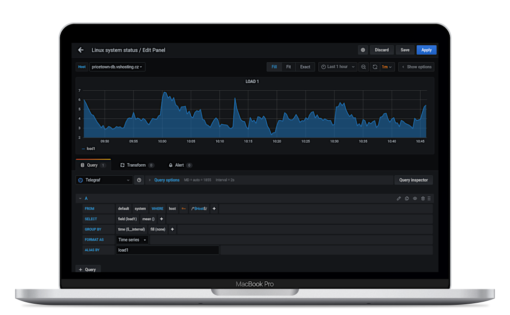The width and height of the screenshot is (510, 315).
Task: Add a tag condition in the FROM row
Action: (x=214, y=208)
